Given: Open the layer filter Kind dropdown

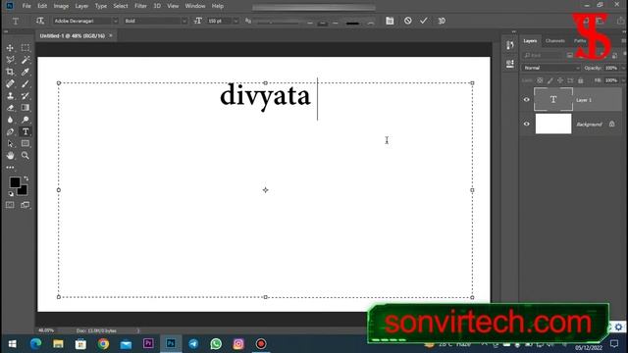Looking at the screenshot, I should 544,55.
